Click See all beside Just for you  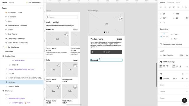(76, 30)
